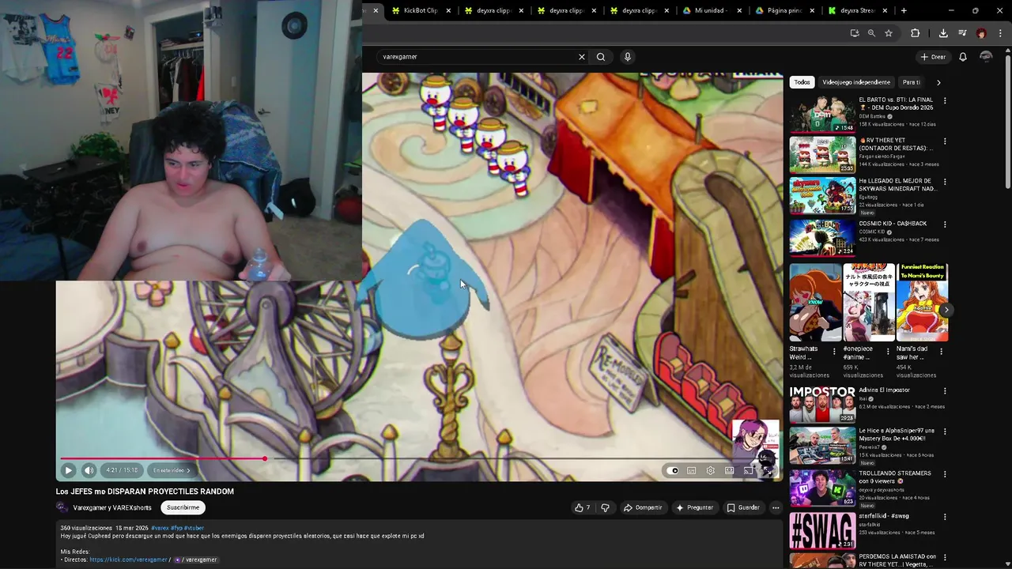Viewport: 1012px width, 569px height.
Task: Open browser media controls icon
Action: click(x=962, y=33)
